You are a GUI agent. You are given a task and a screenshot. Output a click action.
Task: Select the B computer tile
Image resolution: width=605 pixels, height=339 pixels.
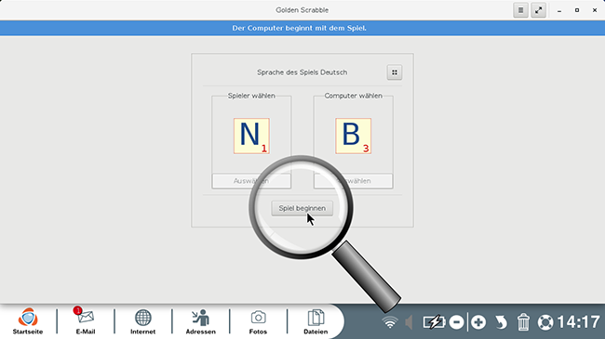coord(354,136)
